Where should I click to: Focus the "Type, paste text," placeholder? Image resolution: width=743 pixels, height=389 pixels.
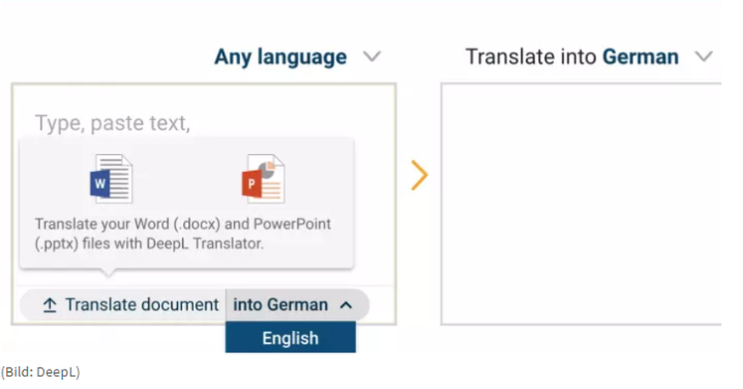pos(112,123)
